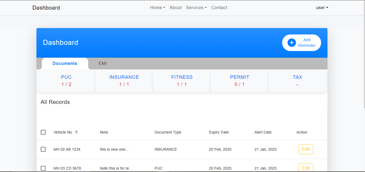Open the PERMIT summary card
This screenshot has width=365, height=172.
(240, 81)
